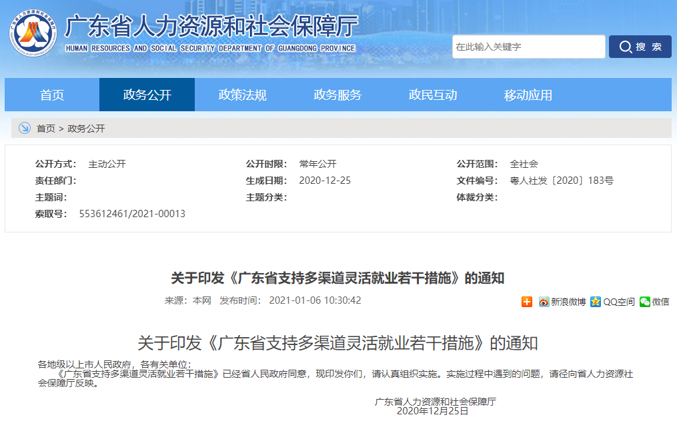Click the department emblem logo

tap(33, 33)
